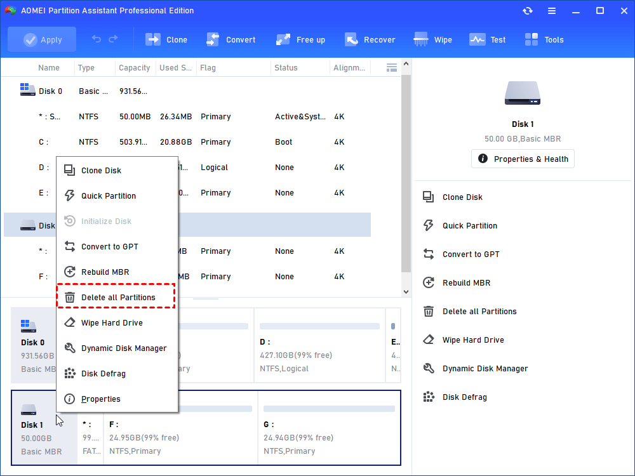Open the Convert toolbar option

coord(231,39)
